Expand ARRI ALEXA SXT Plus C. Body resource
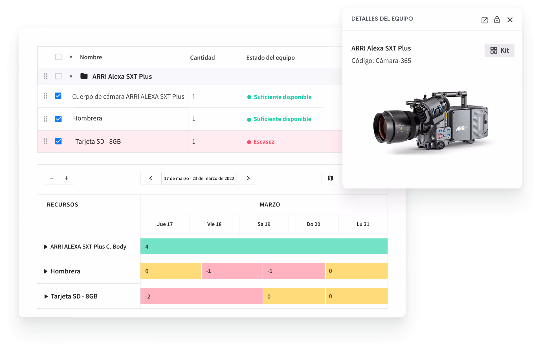Screen dimensions: 541x349 pos(46,247)
